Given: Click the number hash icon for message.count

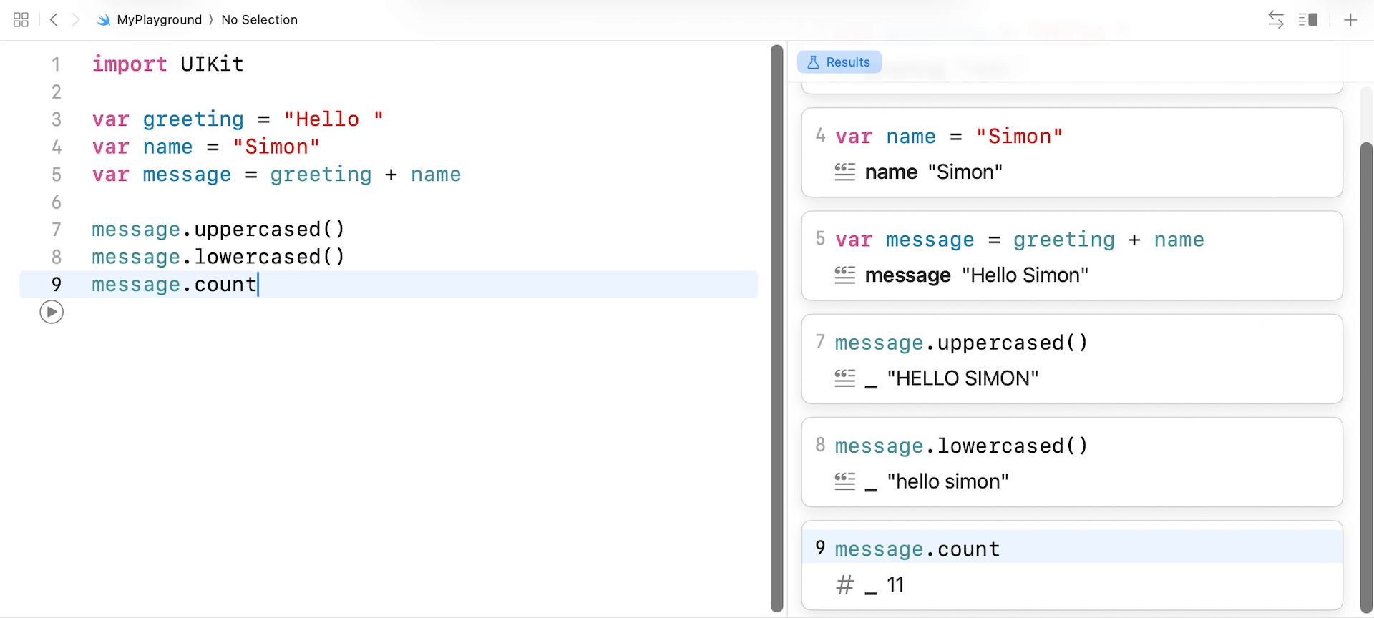Looking at the screenshot, I should coord(844,585).
